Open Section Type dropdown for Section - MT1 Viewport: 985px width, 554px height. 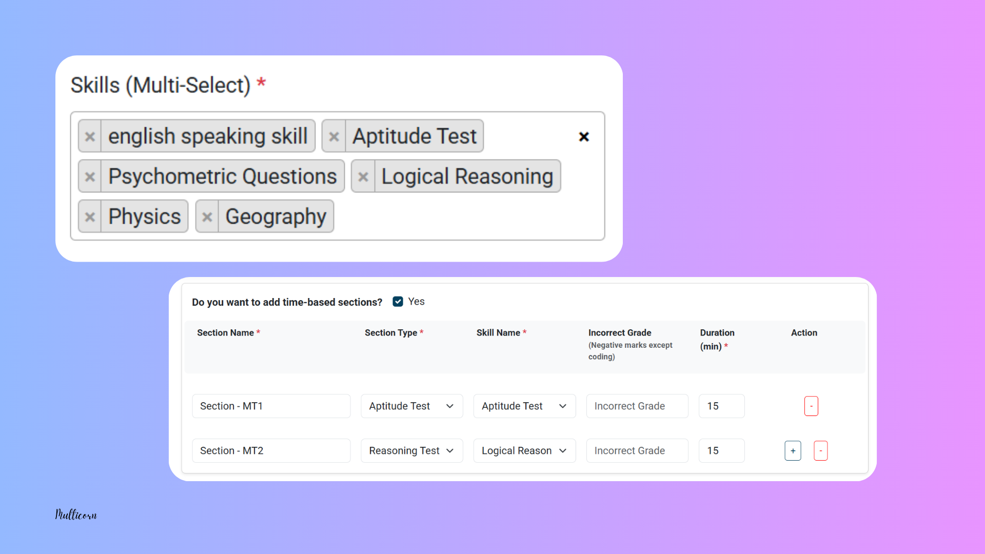(x=411, y=406)
